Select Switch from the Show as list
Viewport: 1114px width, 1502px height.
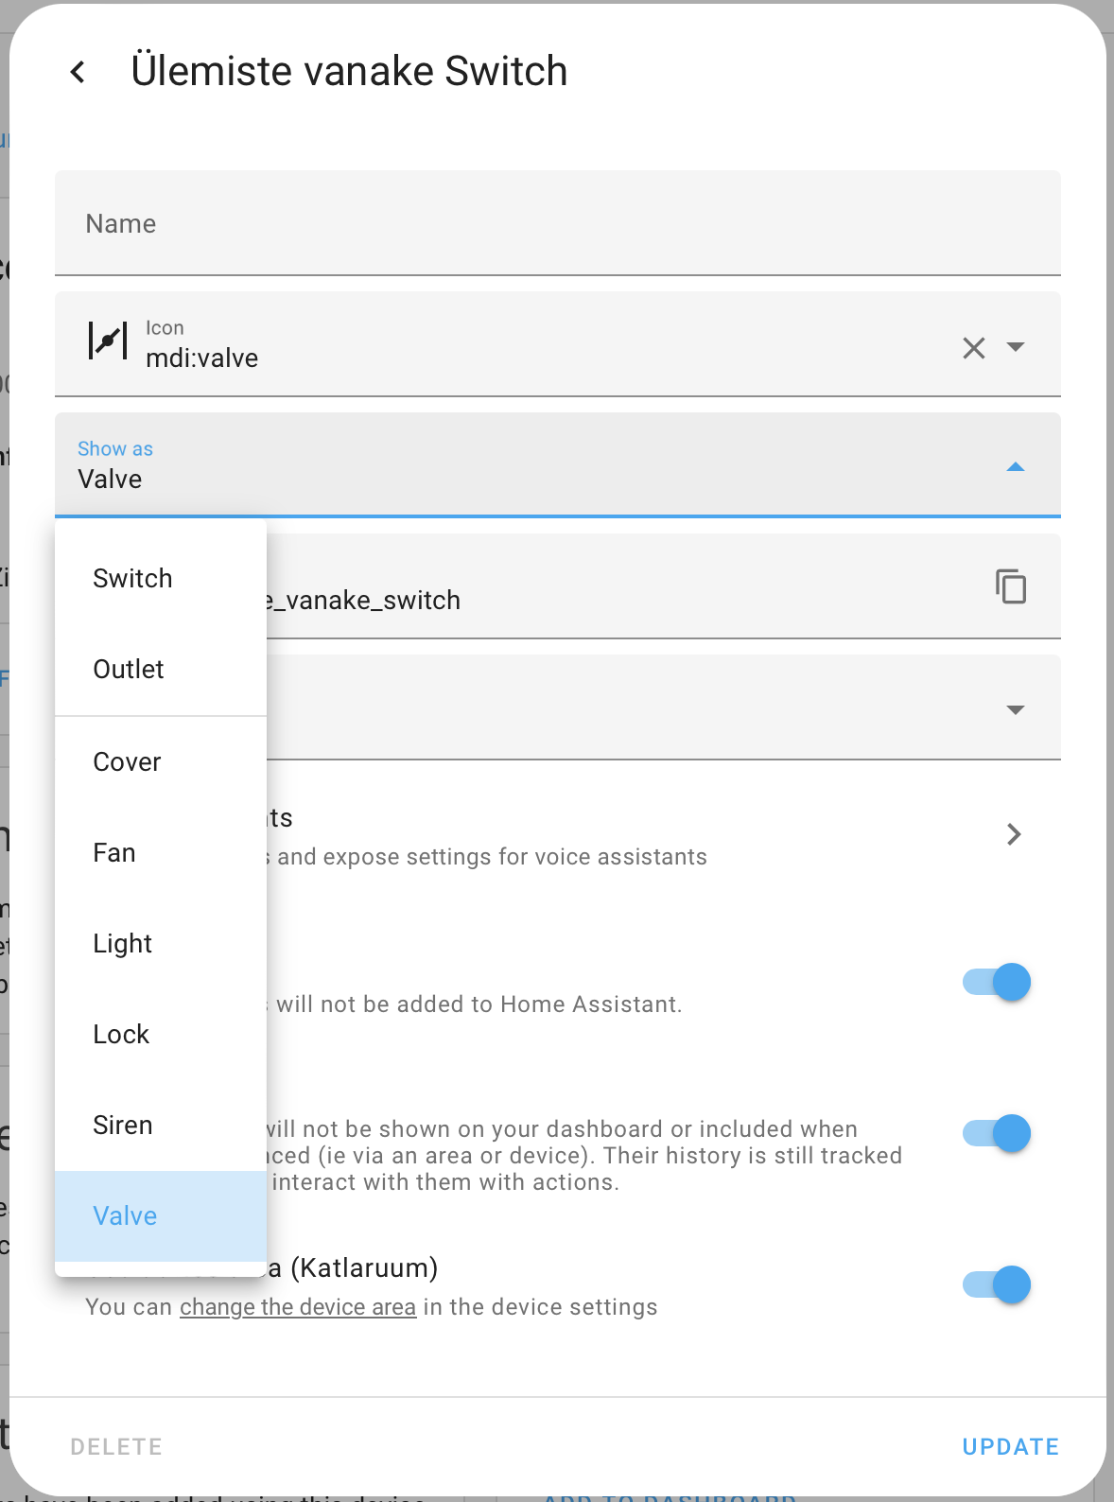[x=133, y=579]
